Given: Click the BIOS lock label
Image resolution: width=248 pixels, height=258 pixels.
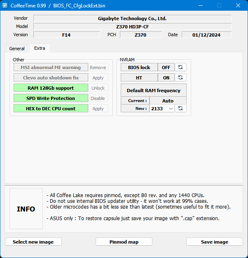Looking at the screenshot, I should [x=139, y=67].
